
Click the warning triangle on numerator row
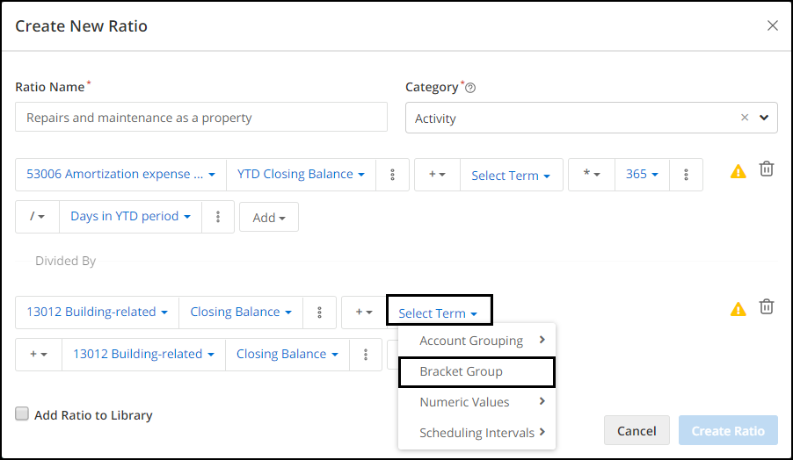(x=738, y=172)
